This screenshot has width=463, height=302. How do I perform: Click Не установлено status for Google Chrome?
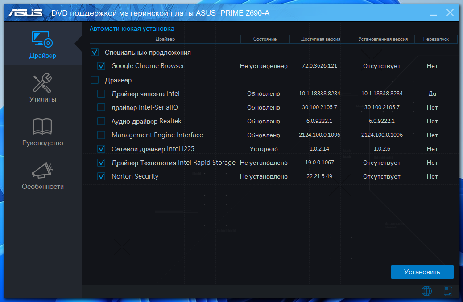(264, 66)
